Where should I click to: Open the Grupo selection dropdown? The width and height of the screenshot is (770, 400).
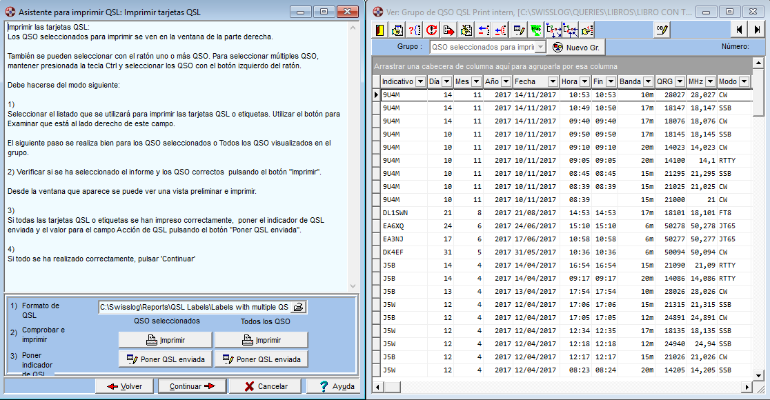tap(540, 47)
